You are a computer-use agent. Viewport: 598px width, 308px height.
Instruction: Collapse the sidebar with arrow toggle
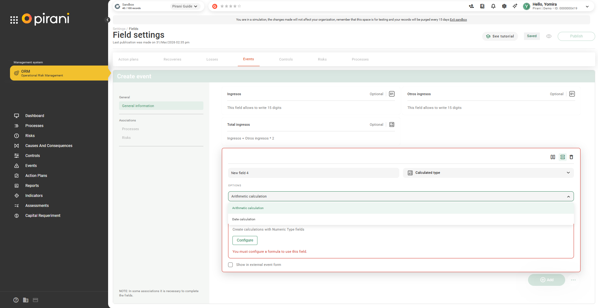(107, 20)
